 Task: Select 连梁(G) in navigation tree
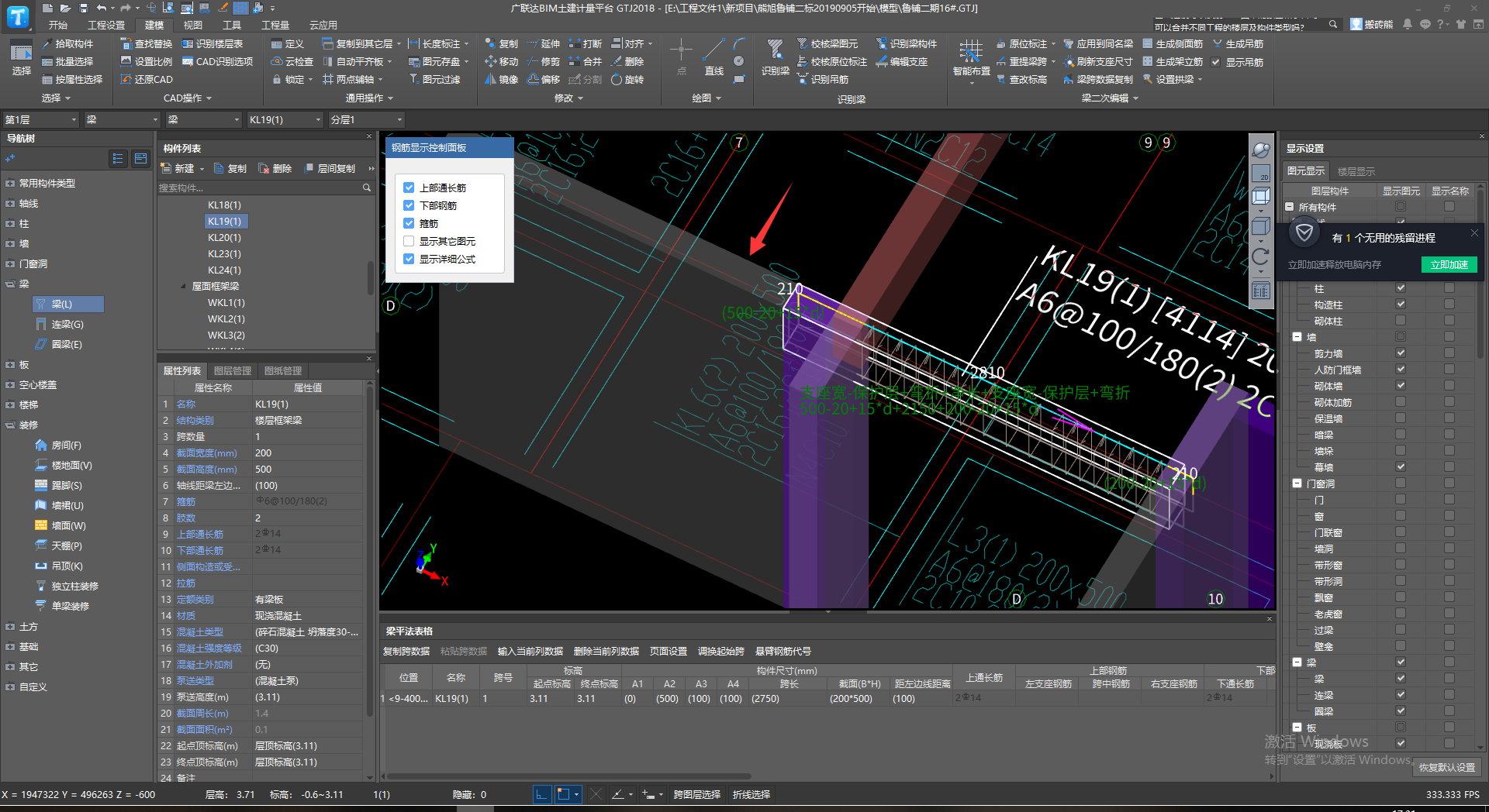pyautogui.click(x=67, y=325)
